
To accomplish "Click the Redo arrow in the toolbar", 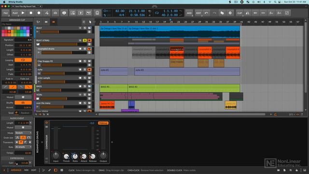I will [214, 13].
